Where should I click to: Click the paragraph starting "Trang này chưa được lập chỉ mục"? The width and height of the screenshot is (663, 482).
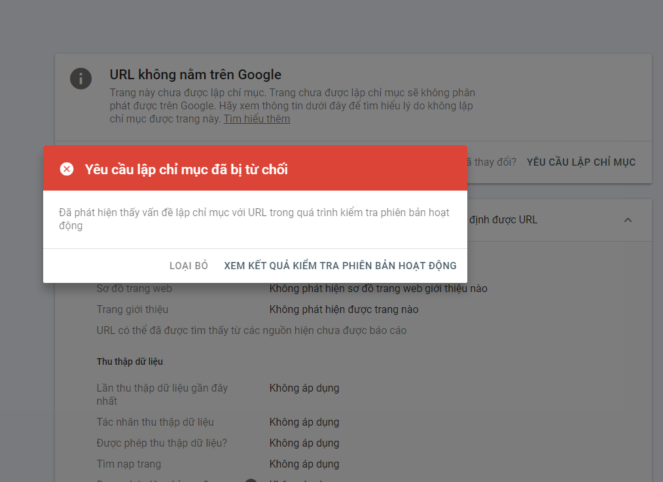click(x=292, y=106)
